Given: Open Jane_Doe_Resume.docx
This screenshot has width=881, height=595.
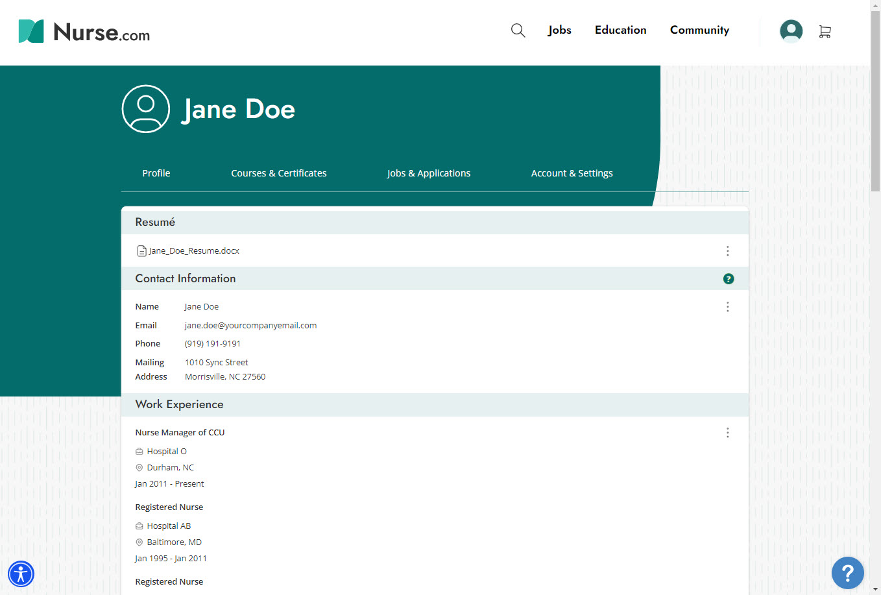Looking at the screenshot, I should tap(193, 250).
